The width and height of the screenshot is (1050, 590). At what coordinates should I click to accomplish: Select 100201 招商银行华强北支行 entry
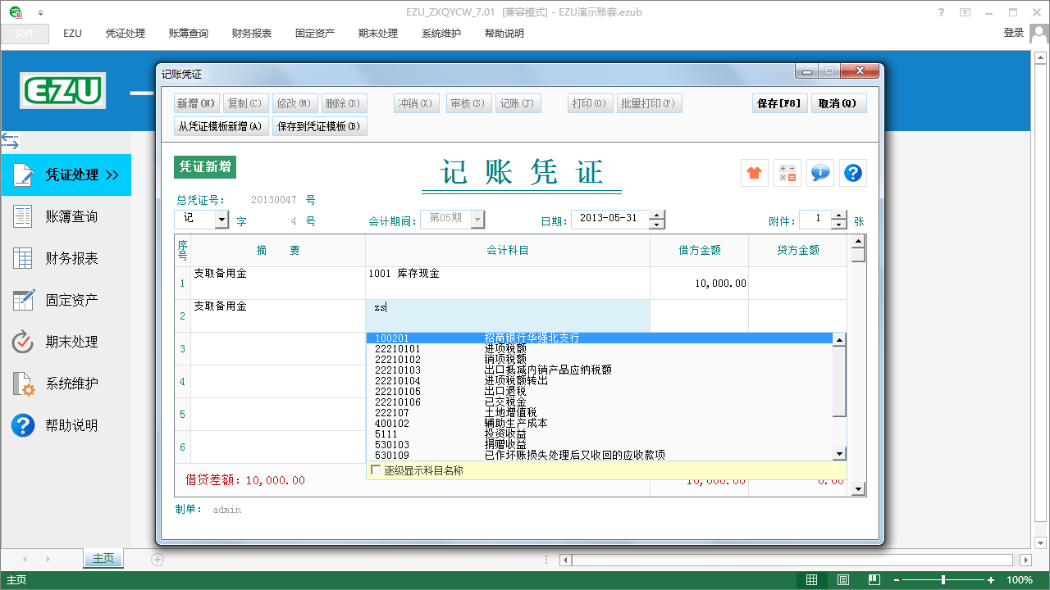pyautogui.click(x=599, y=338)
